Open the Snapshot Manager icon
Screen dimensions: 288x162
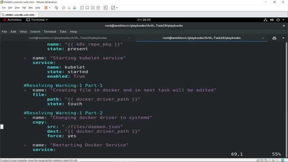click(x=75, y=8)
